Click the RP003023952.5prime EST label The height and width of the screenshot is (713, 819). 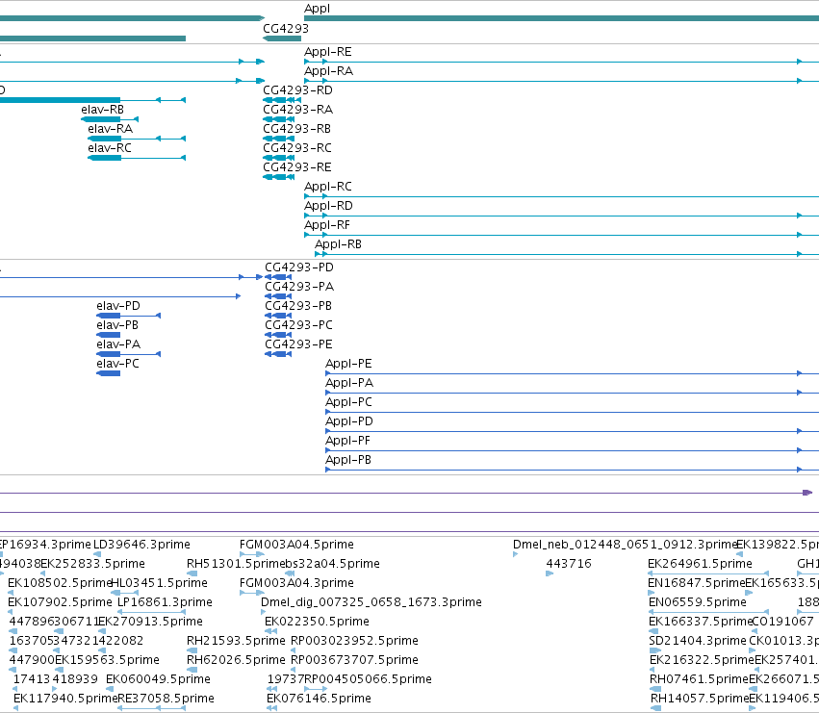pos(355,641)
